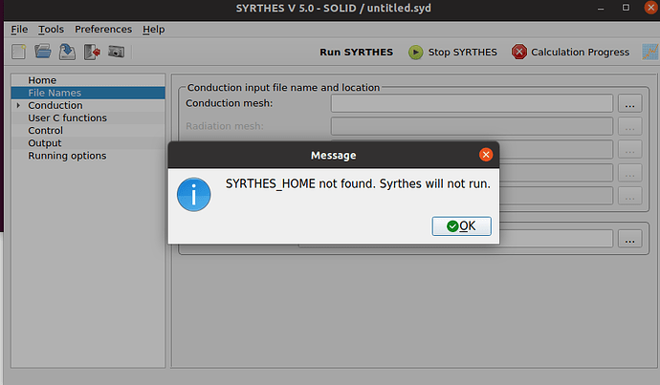Click the blue info icon in the Message dialog
This screenshot has height=385, width=660.
193,195
